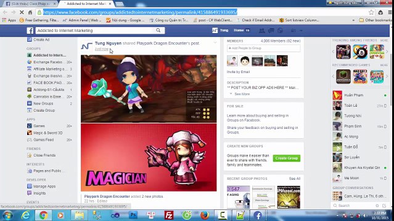Open Check if Email Addr bookmark
This screenshot has height=221, width=394.
point(255,20)
